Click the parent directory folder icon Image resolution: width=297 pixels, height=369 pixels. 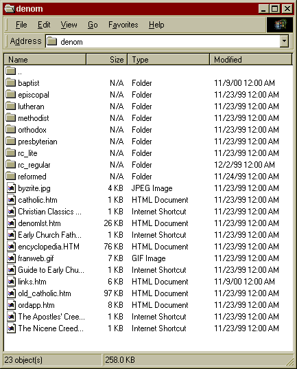point(10,71)
